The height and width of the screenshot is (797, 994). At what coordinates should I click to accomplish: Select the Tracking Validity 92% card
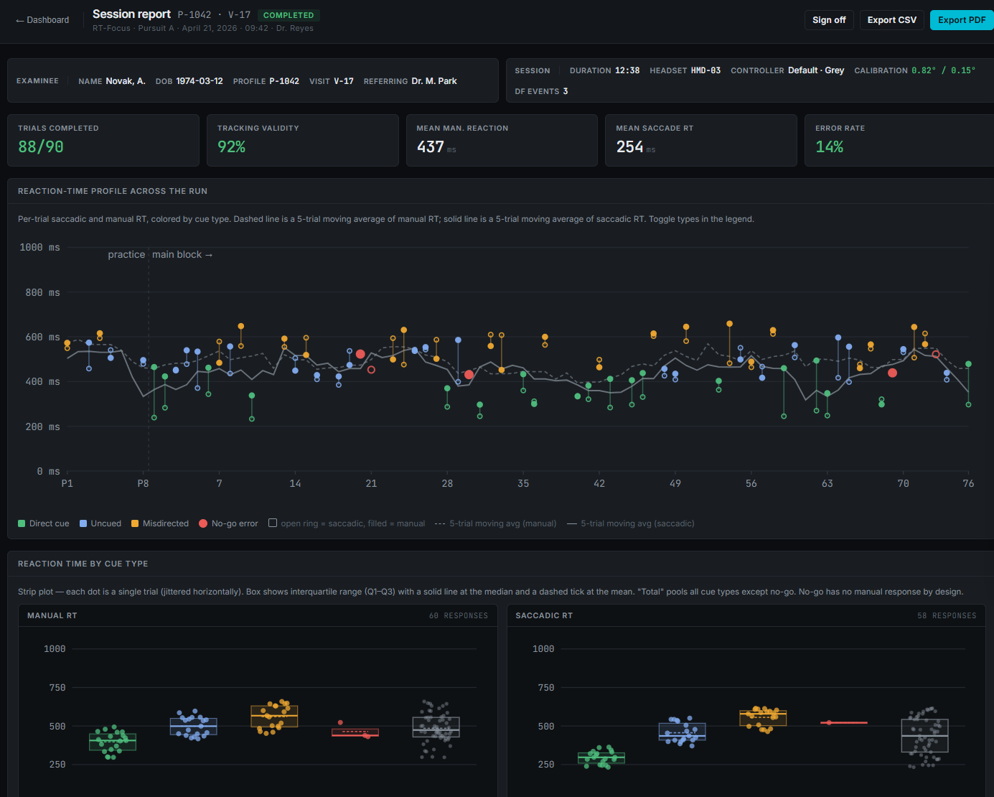tap(303, 140)
